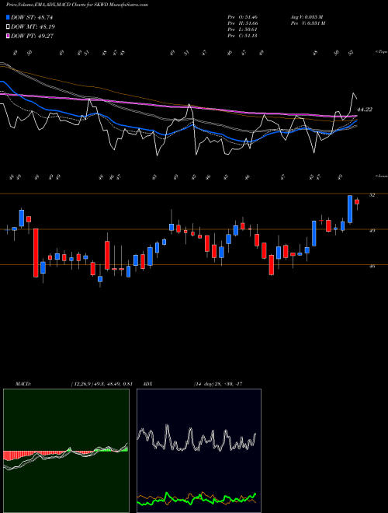Click the 44.22 value label on EMA chart

[365, 110]
